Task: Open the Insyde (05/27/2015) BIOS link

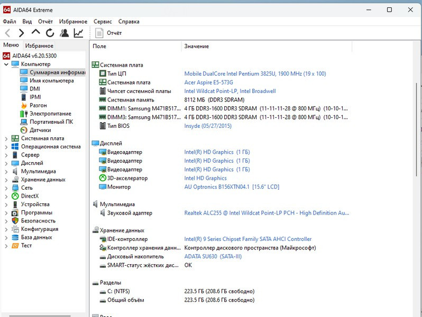Action: [208, 126]
